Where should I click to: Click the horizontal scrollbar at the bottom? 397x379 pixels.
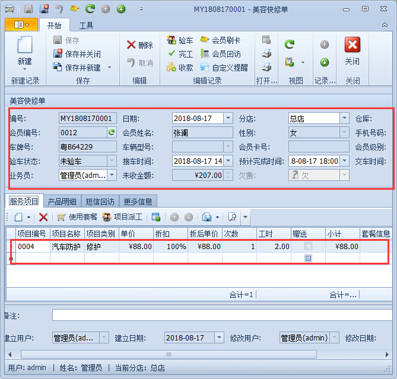click(178, 354)
